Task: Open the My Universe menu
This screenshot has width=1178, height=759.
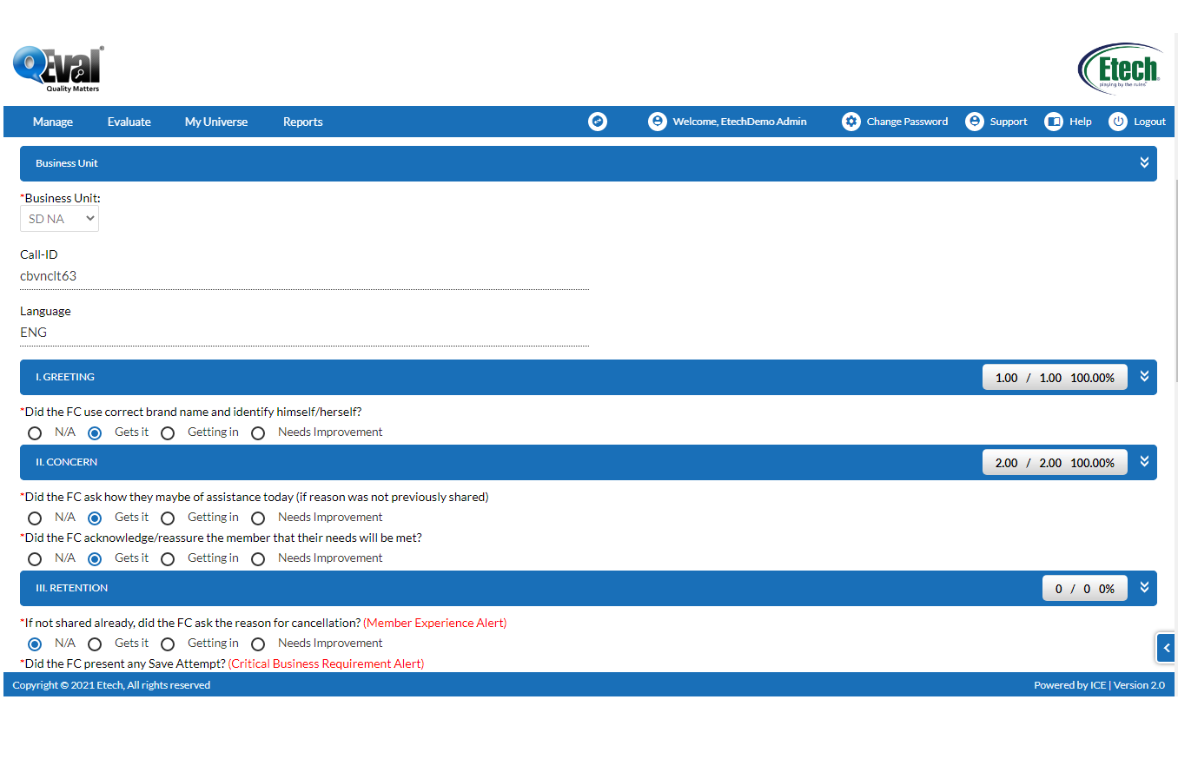Action: (x=216, y=122)
